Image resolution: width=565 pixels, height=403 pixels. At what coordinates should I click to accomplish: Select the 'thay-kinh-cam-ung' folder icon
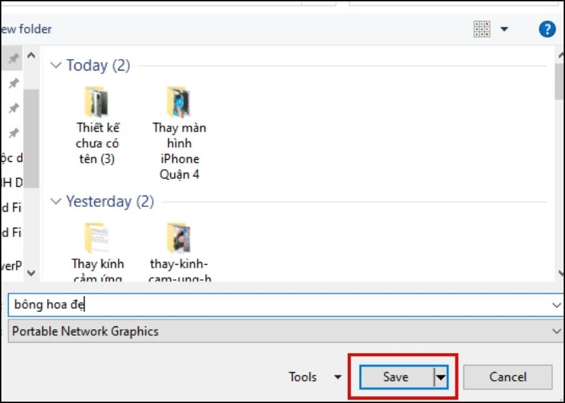179,238
